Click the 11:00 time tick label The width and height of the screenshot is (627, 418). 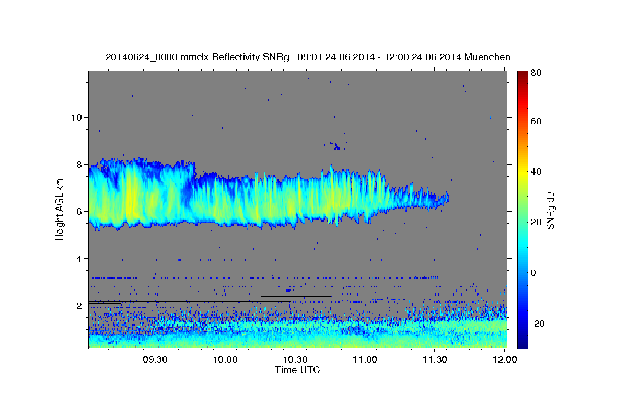coord(365,360)
